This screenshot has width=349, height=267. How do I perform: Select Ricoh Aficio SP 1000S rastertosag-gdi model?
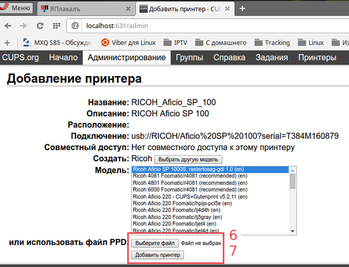pos(211,170)
